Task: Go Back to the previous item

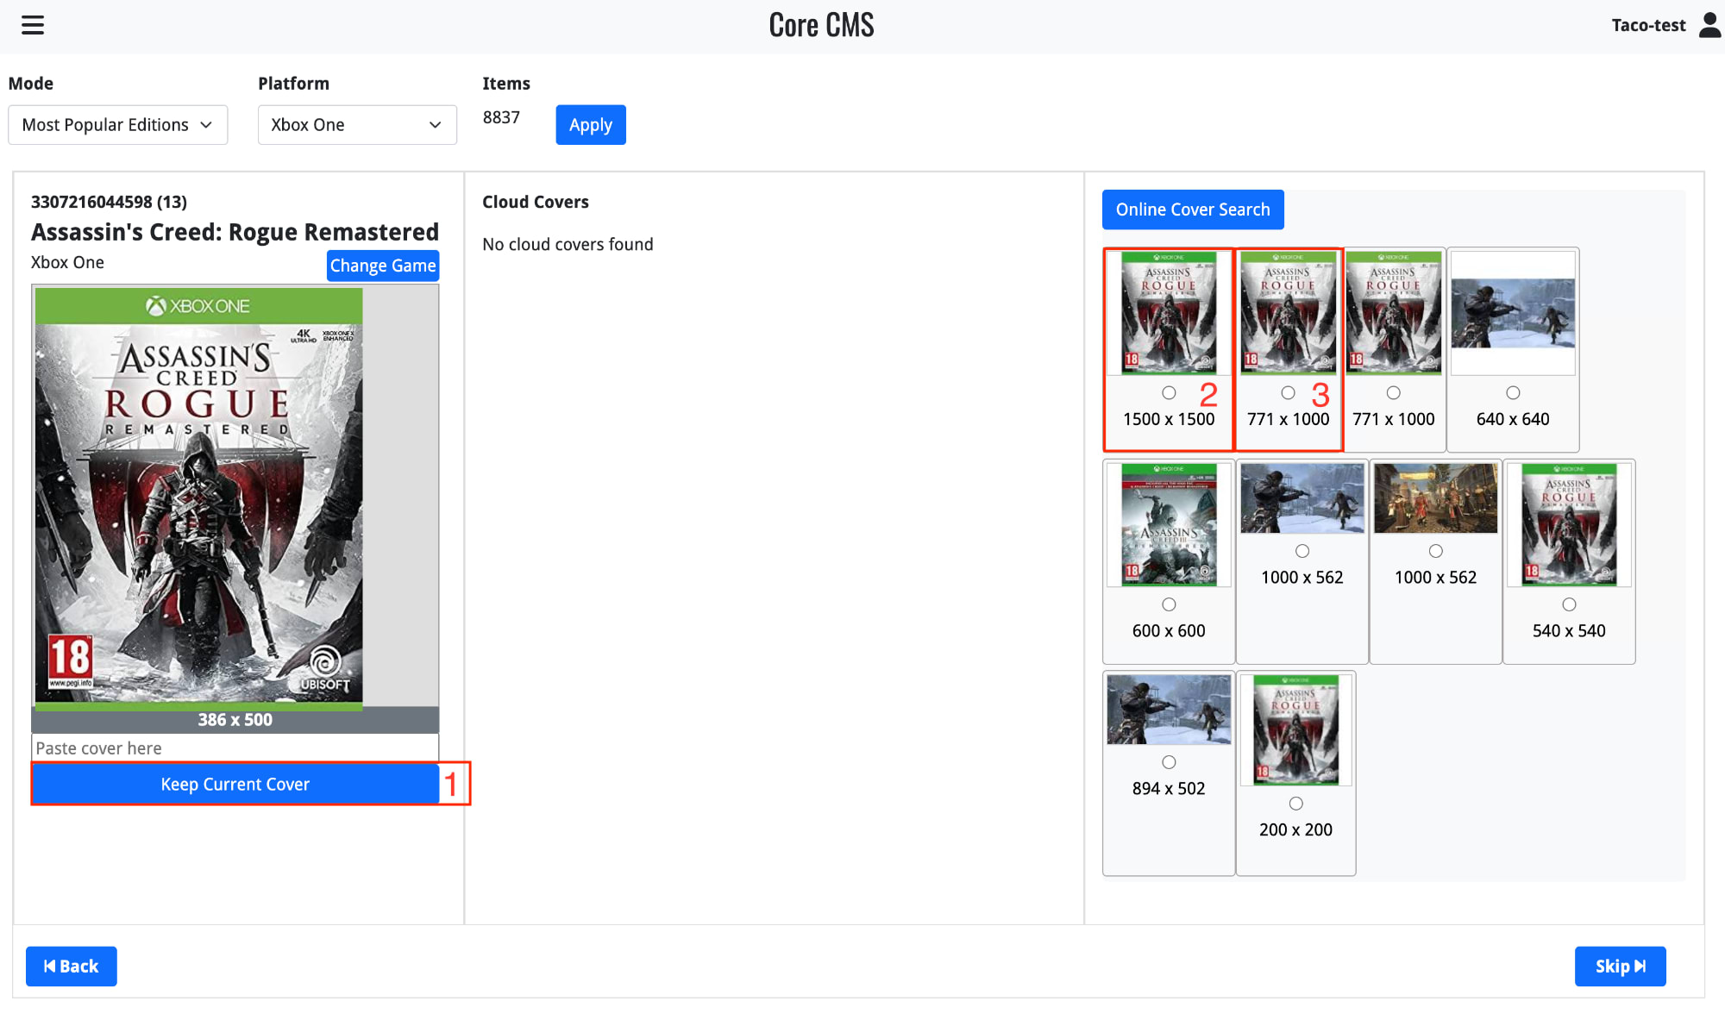Action: tap(72, 967)
